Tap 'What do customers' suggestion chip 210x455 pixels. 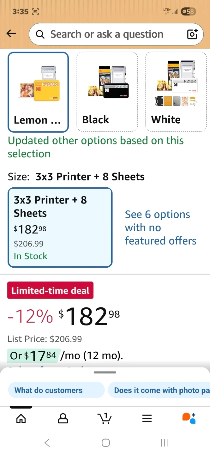(56, 390)
